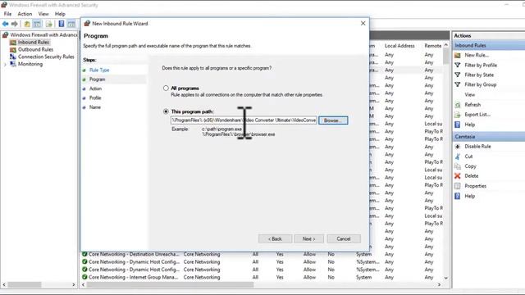Click the Camtasia section header in Actions
Viewport: 525px width, 295px height.
coord(489,137)
